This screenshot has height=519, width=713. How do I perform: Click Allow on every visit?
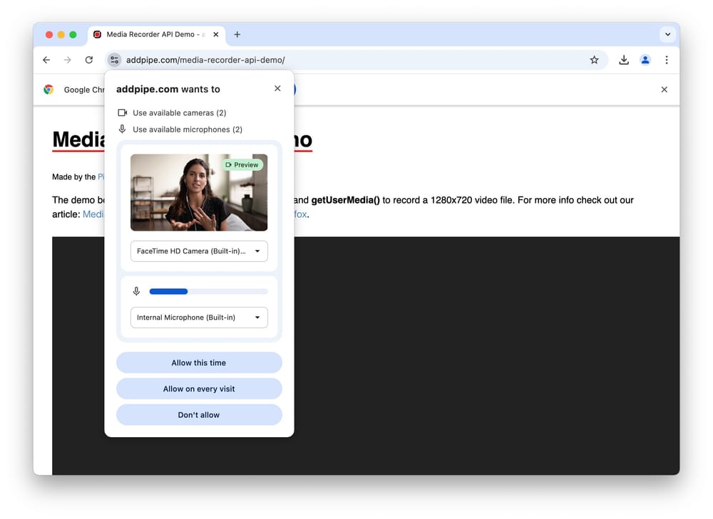pos(199,389)
